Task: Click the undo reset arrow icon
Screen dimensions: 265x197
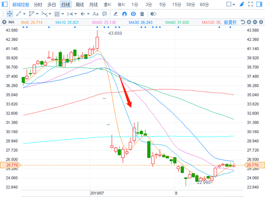Action: tap(243, 22)
